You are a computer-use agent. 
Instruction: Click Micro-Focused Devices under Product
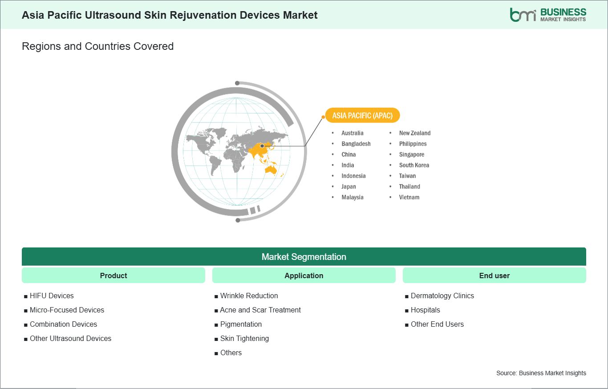[x=67, y=310]
